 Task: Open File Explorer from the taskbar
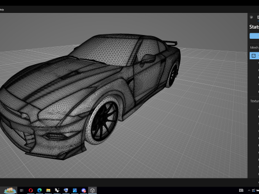[x=48, y=190]
